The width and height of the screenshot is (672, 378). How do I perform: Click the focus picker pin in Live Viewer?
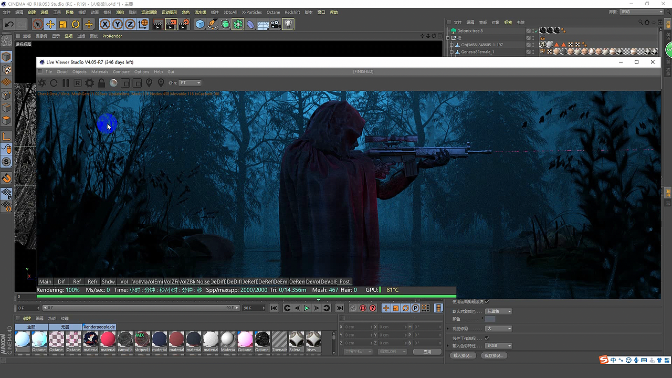click(149, 83)
